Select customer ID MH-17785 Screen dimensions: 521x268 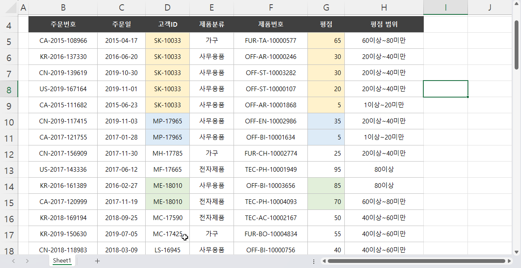point(167,154)
